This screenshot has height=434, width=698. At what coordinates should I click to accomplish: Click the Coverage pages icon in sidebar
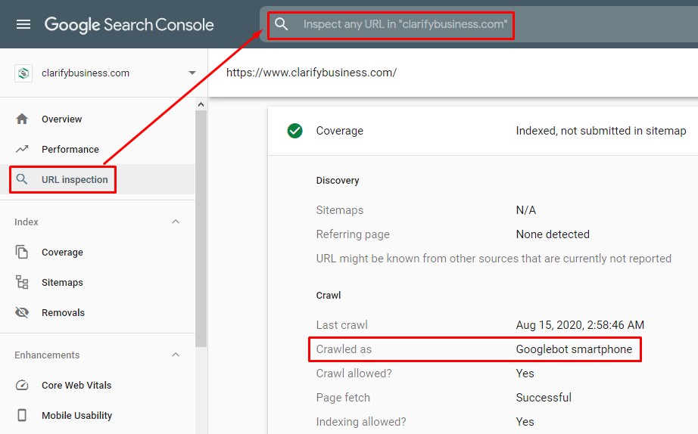22,252
